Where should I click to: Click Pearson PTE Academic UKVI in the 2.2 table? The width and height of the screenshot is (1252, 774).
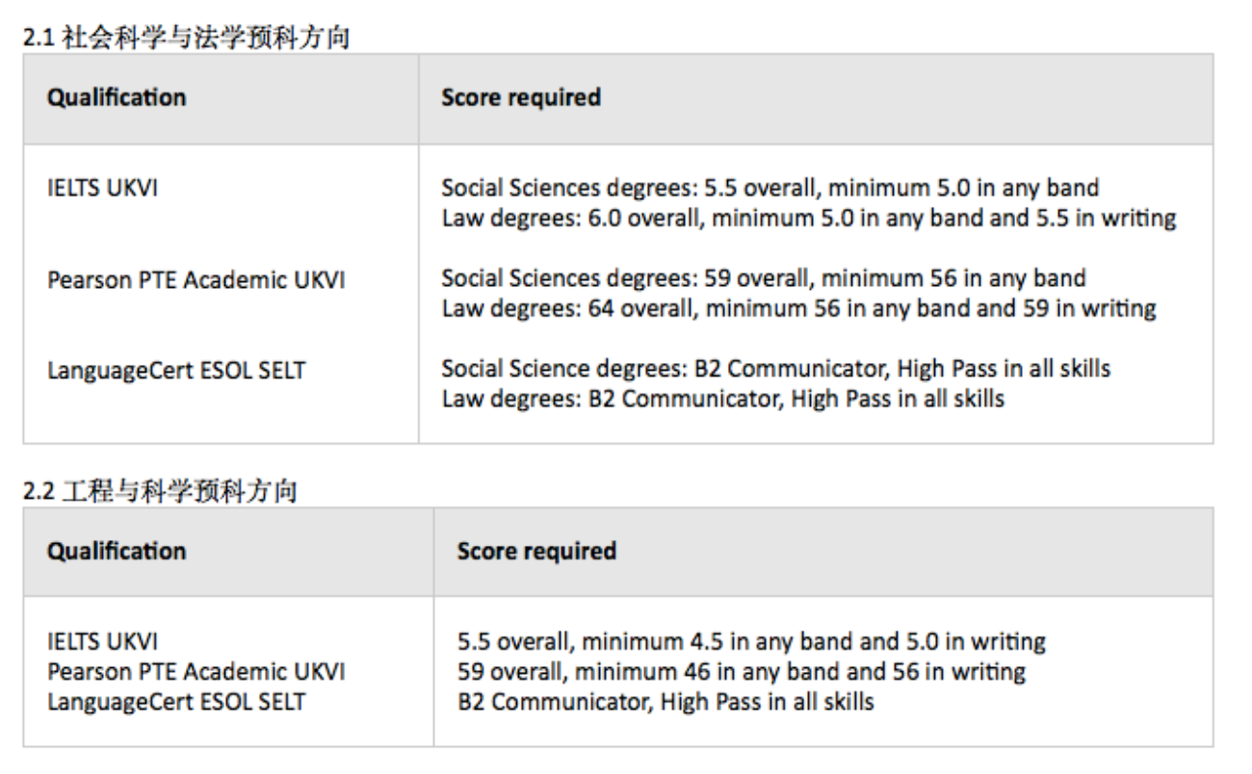pyautogui.click(x=196, y=671)
